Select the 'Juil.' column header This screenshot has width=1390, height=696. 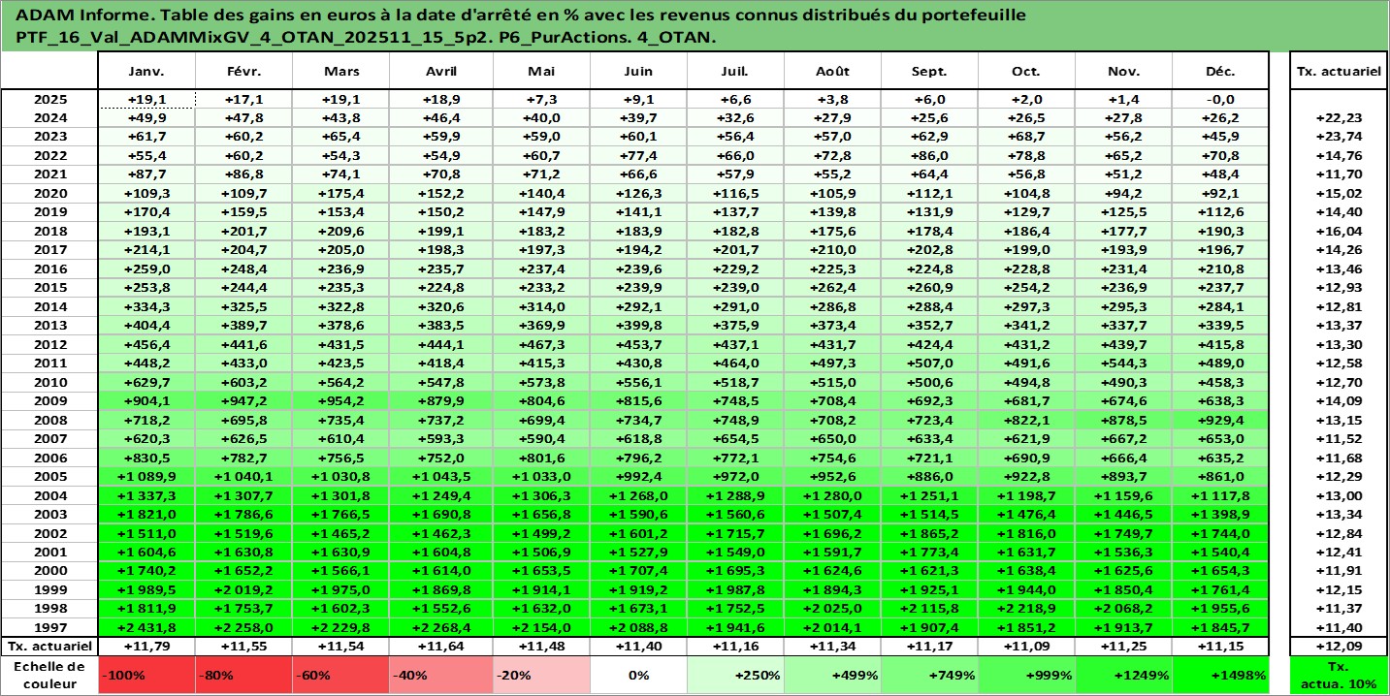point(735,72)
